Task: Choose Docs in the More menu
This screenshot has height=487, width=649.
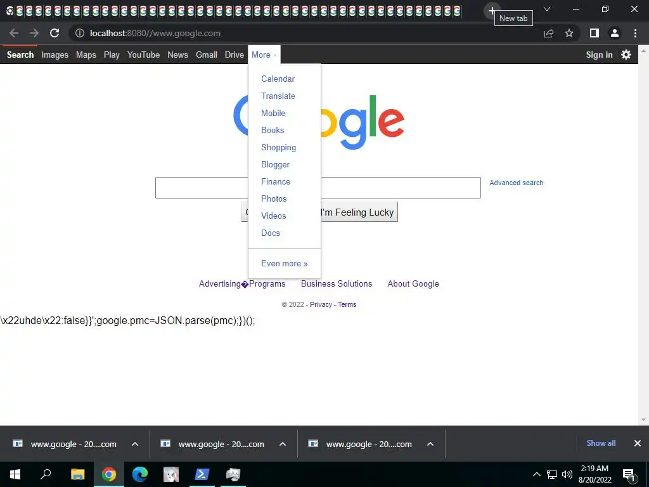Action: click(271, 233)
